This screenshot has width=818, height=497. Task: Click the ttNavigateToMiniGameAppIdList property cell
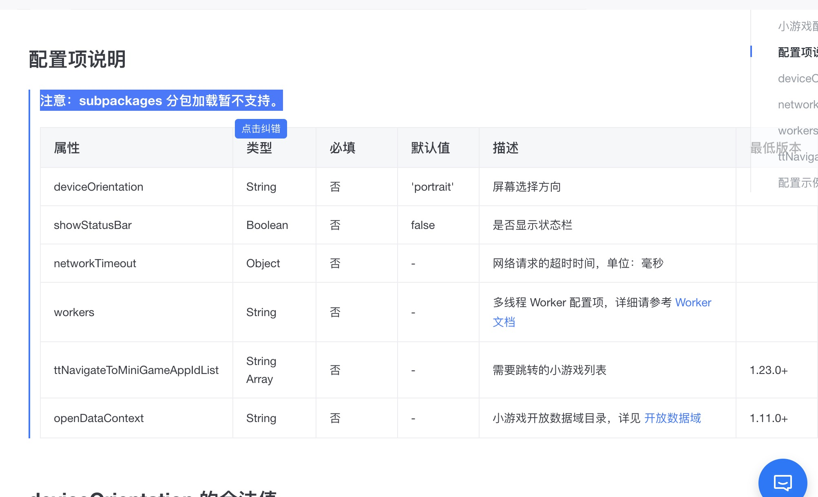[136, 370]
